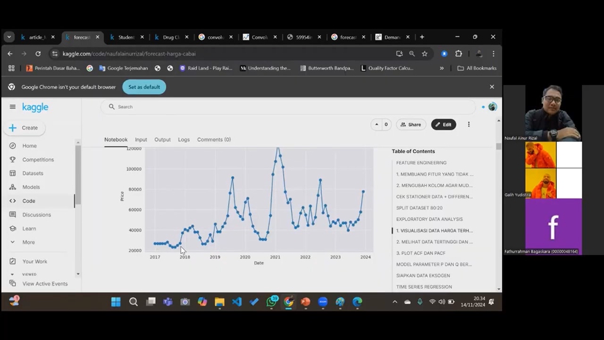Click the Create plus button
This screenshot has width=604, height=340.
pyautogui.click(x=25, y=128)
